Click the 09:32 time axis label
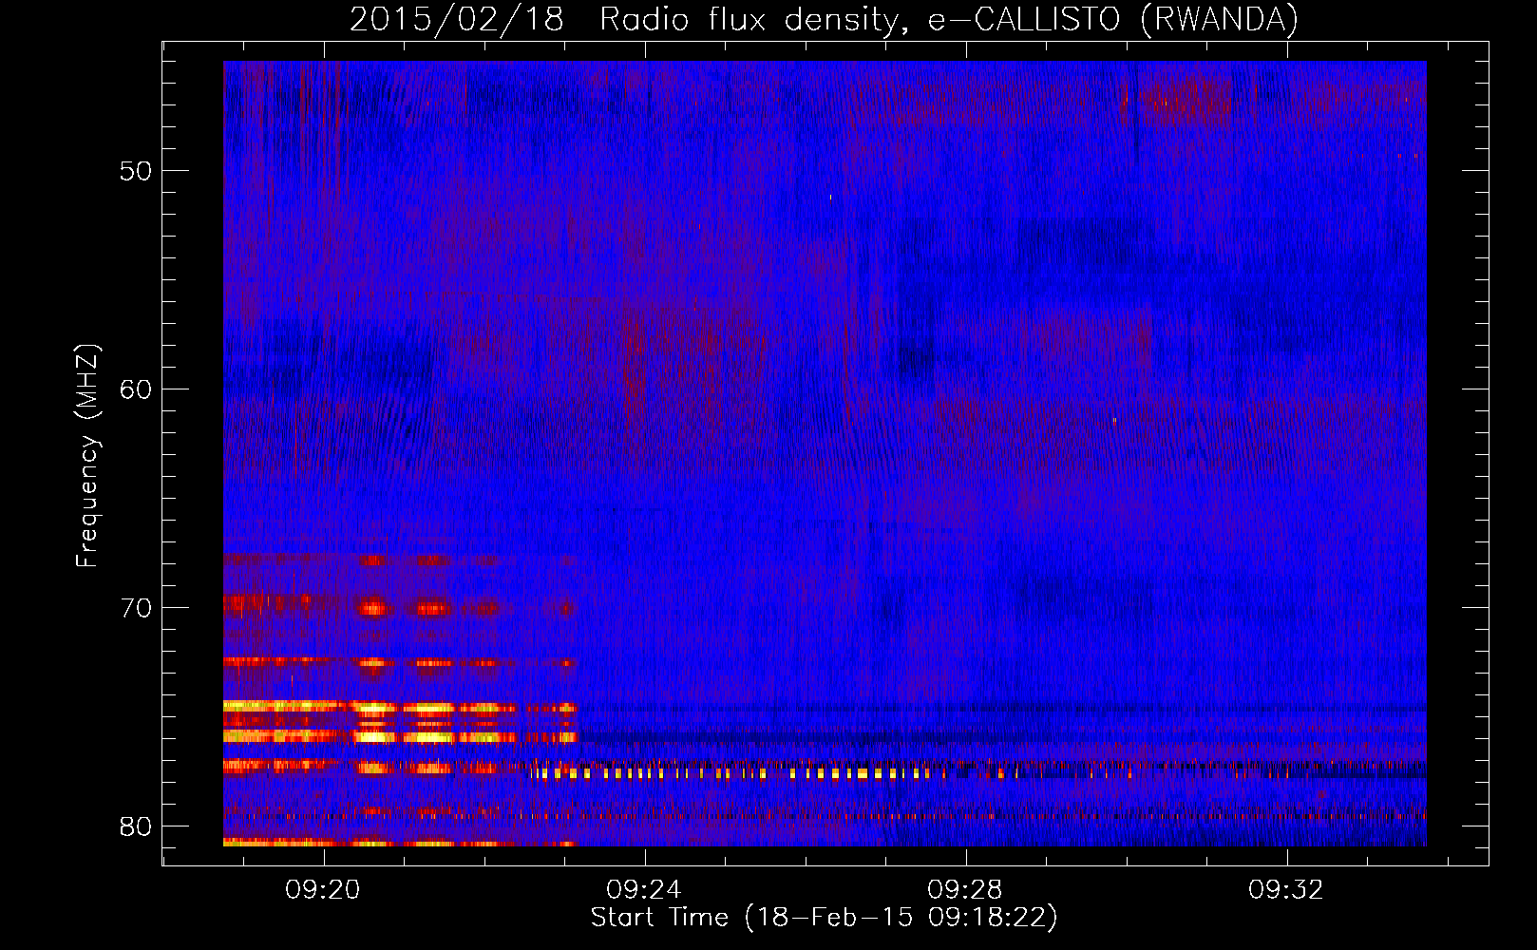The height and width of the screenshot is (950, 1537). click(x=1286, y=890)
